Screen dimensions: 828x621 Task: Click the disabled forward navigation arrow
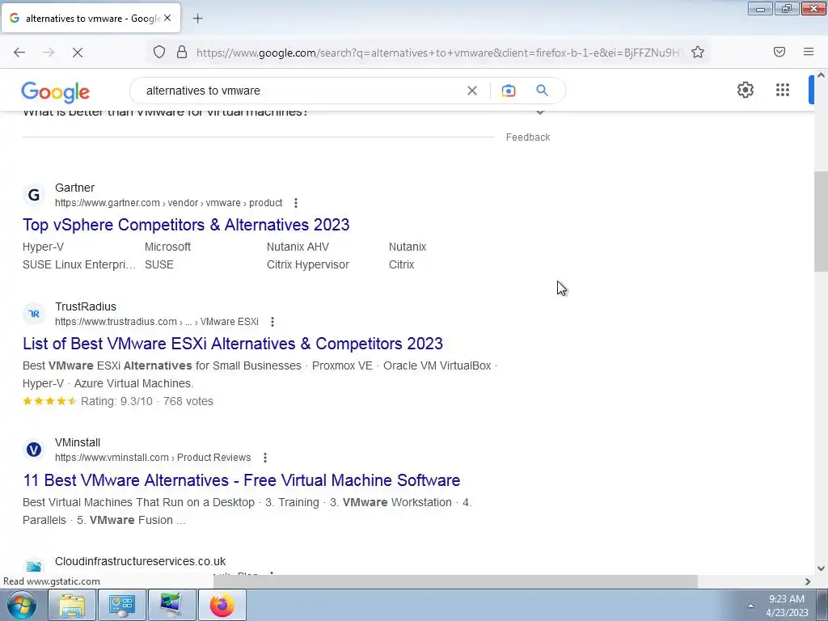click(x=49, y=53)
